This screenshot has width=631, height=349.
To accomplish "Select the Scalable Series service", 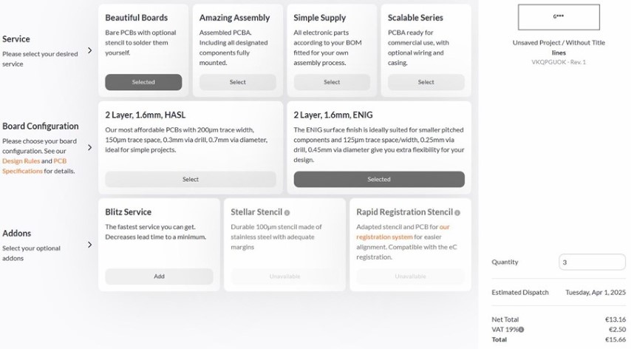I will [426, 82].
